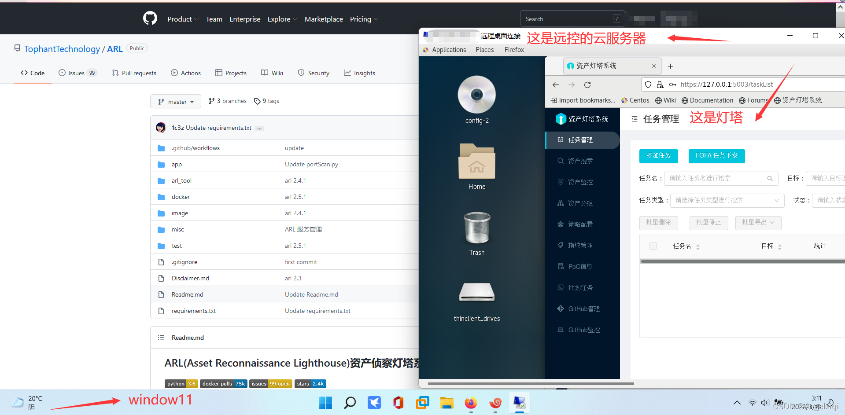The image size is (845, 415).
Task: Select GitHub管理 in lighthouse sidebar
Action: click(583, 309)
